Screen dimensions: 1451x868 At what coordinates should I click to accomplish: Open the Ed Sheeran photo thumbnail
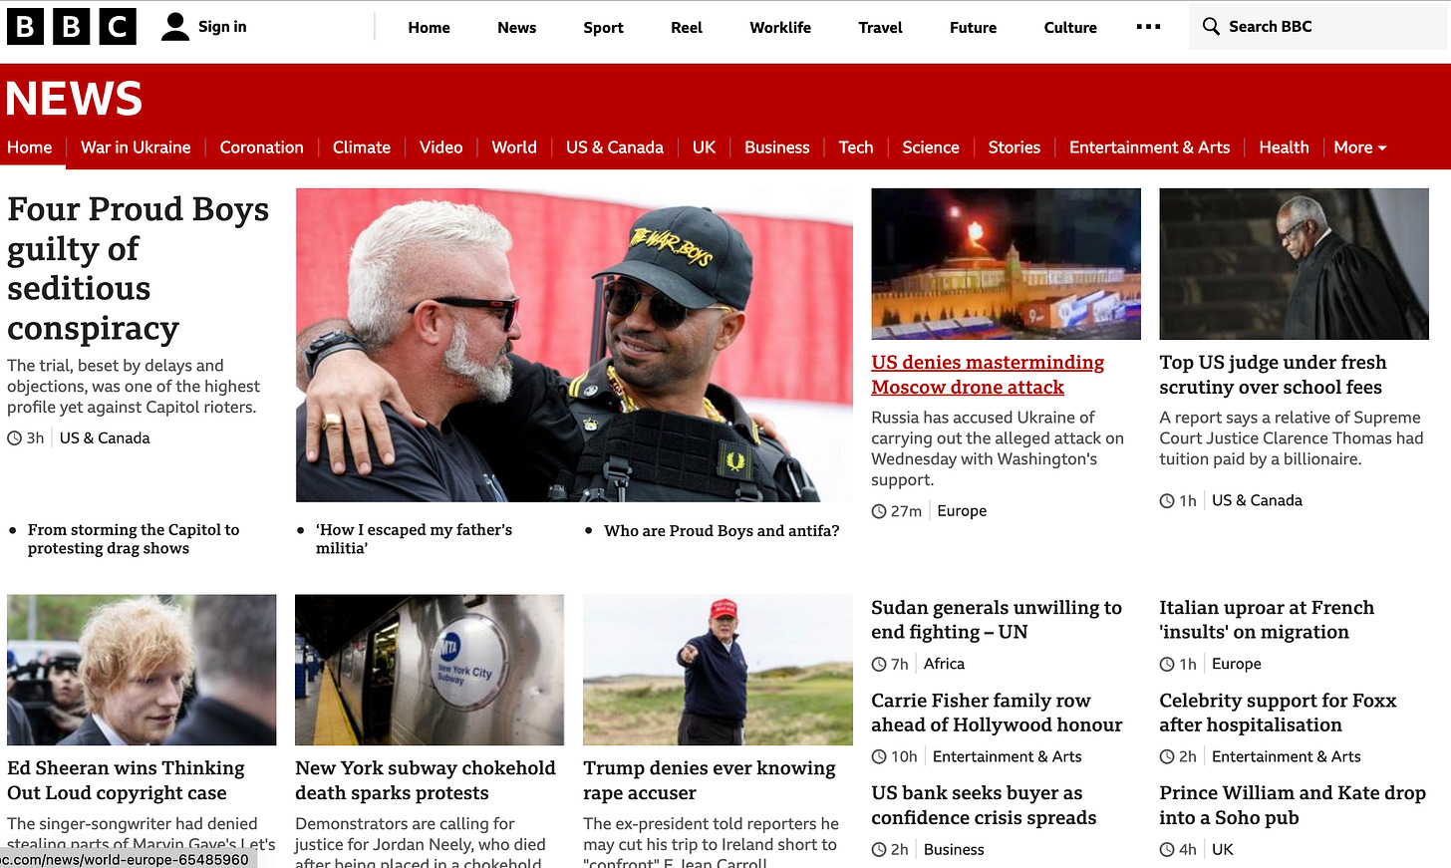(x=142, y=670)
